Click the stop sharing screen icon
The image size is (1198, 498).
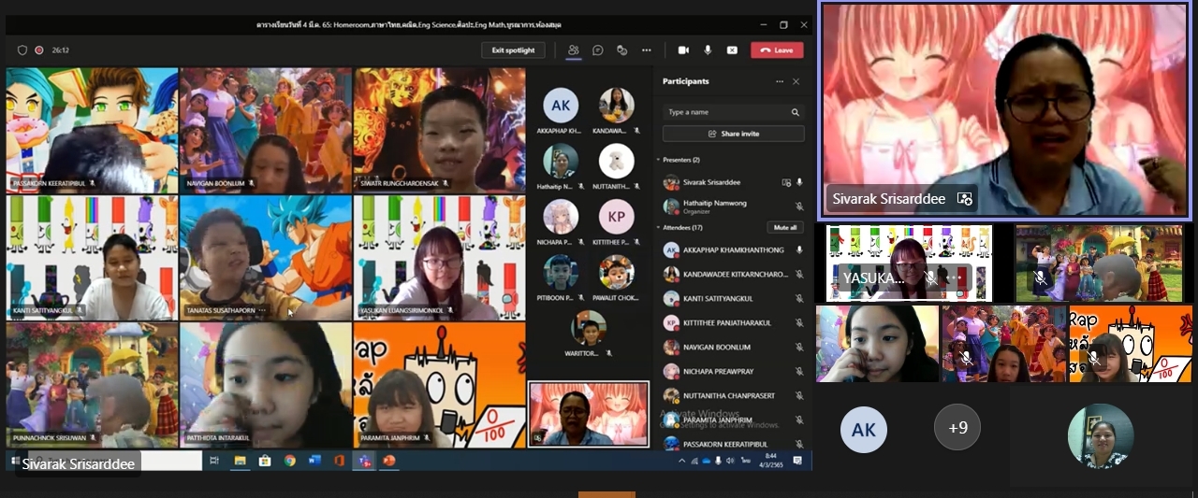pos(732,50)
